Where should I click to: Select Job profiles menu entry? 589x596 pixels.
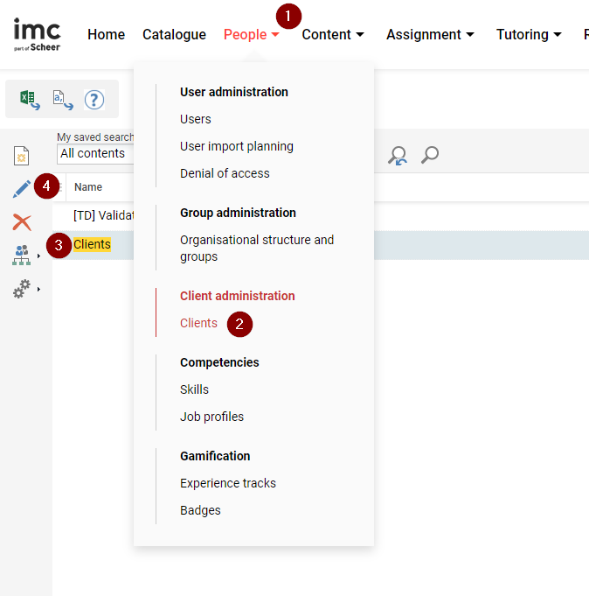(x=211, y=417)
